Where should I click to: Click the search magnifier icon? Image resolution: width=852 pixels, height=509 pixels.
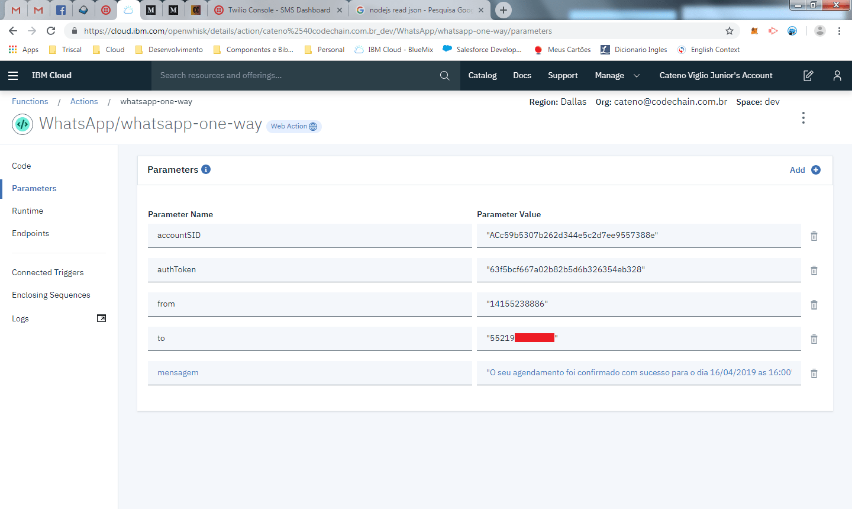point(445,75)
